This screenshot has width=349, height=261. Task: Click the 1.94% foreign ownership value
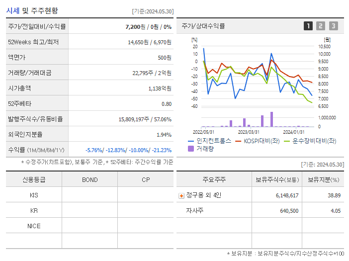(x=164, y=135)
